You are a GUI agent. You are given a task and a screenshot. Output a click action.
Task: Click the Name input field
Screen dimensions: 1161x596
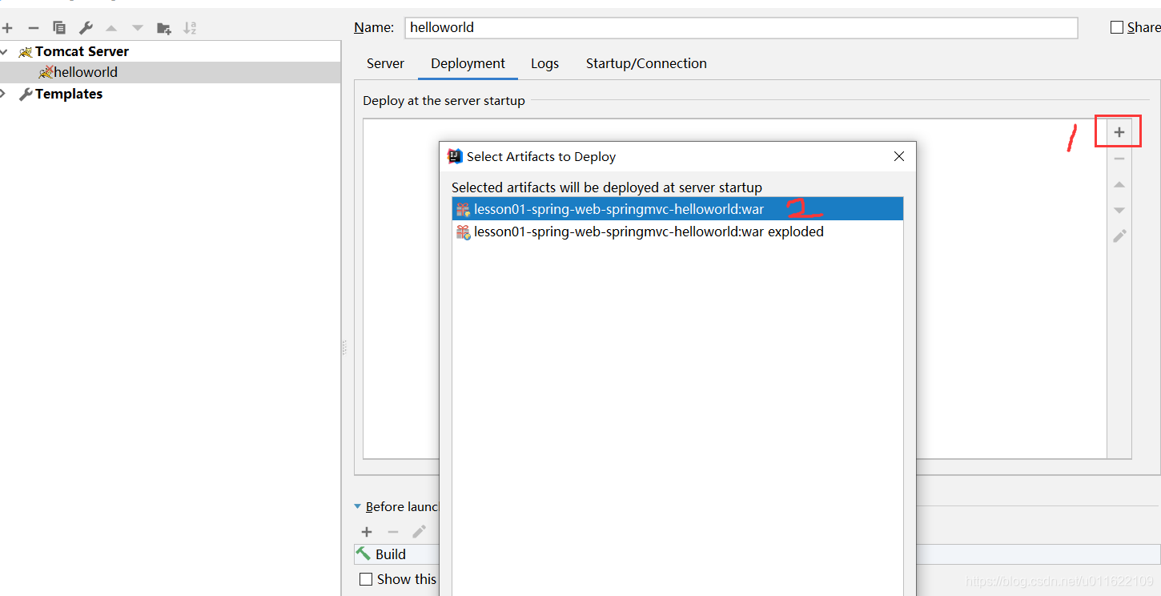point(741,27)
